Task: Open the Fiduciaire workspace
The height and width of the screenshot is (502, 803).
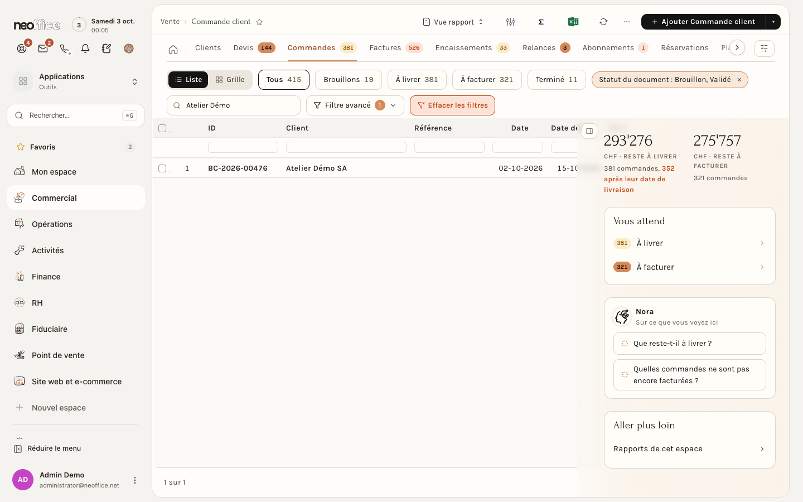Action: (76, 329)
